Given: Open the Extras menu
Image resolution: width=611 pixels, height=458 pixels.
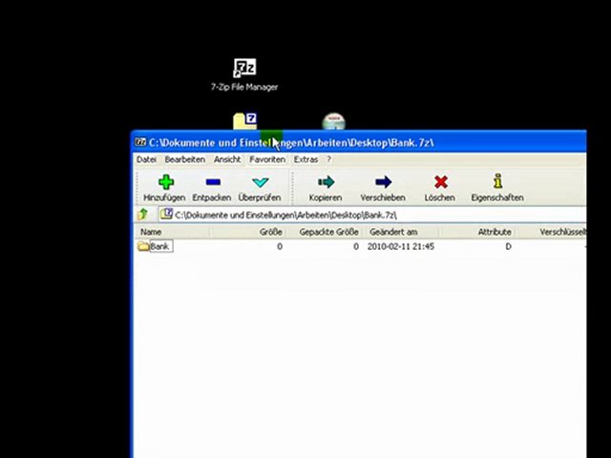Looking at the screenshot, I should tap(305, 159).
